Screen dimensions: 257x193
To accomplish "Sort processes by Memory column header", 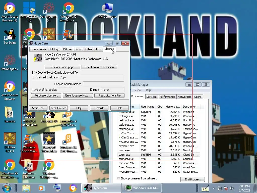I will coord(173,107).
